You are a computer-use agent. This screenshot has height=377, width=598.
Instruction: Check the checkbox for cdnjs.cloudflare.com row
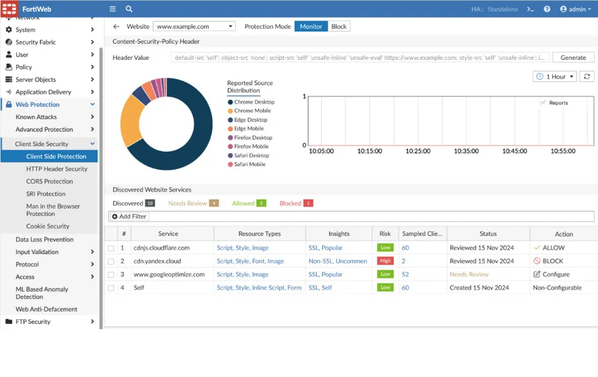point(111,248)
